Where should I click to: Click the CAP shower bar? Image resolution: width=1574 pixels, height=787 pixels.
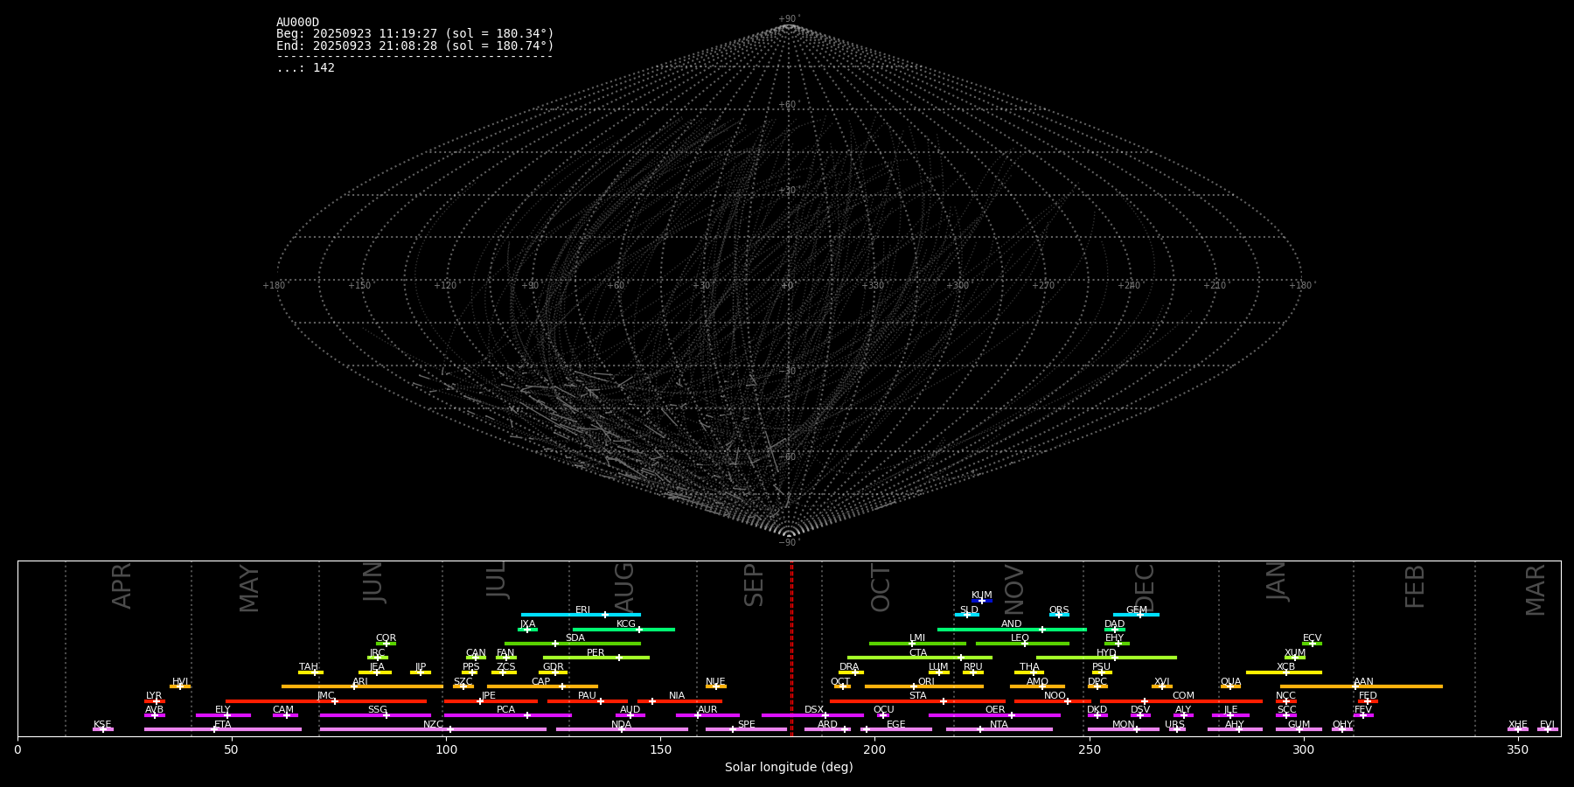click(542, 686)
